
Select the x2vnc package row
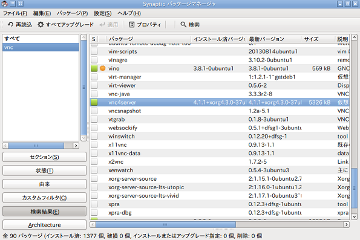[x=220, y=162]
